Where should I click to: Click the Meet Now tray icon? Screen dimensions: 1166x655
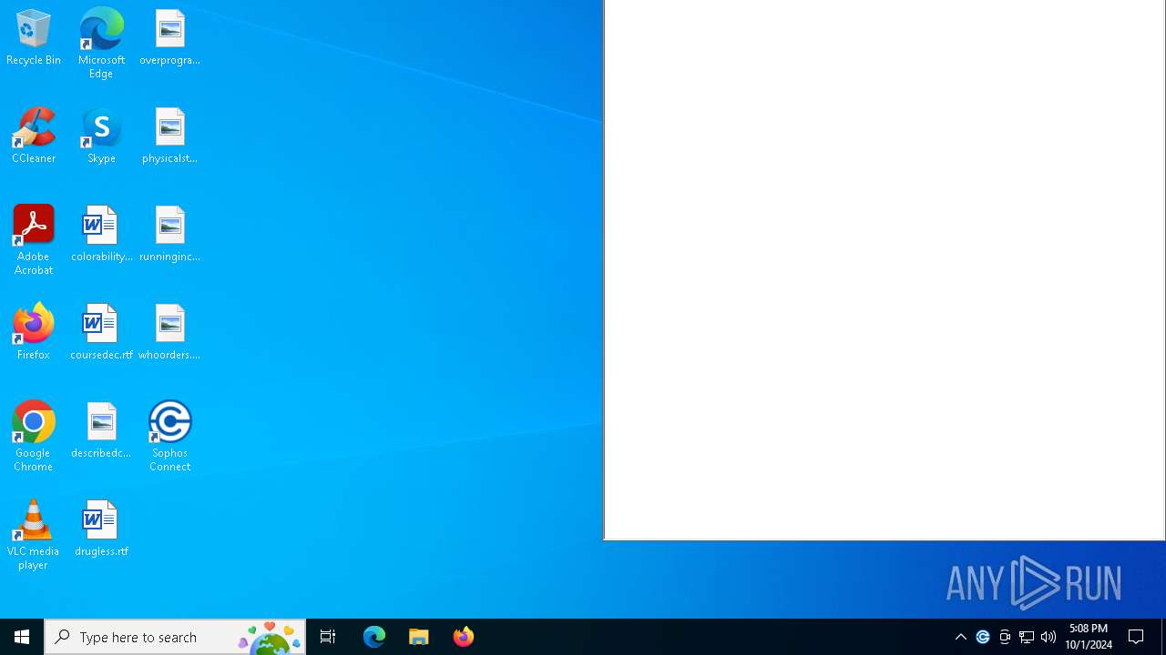(x=1005, y=637)
